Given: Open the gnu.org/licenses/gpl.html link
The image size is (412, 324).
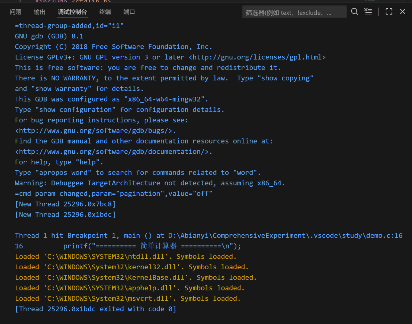Looking at the screenshot, I should tap(257, 57).
